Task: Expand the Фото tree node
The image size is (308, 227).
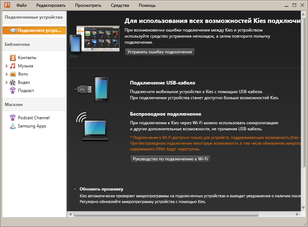Action: pyautogui.click(x=6, y=74)
